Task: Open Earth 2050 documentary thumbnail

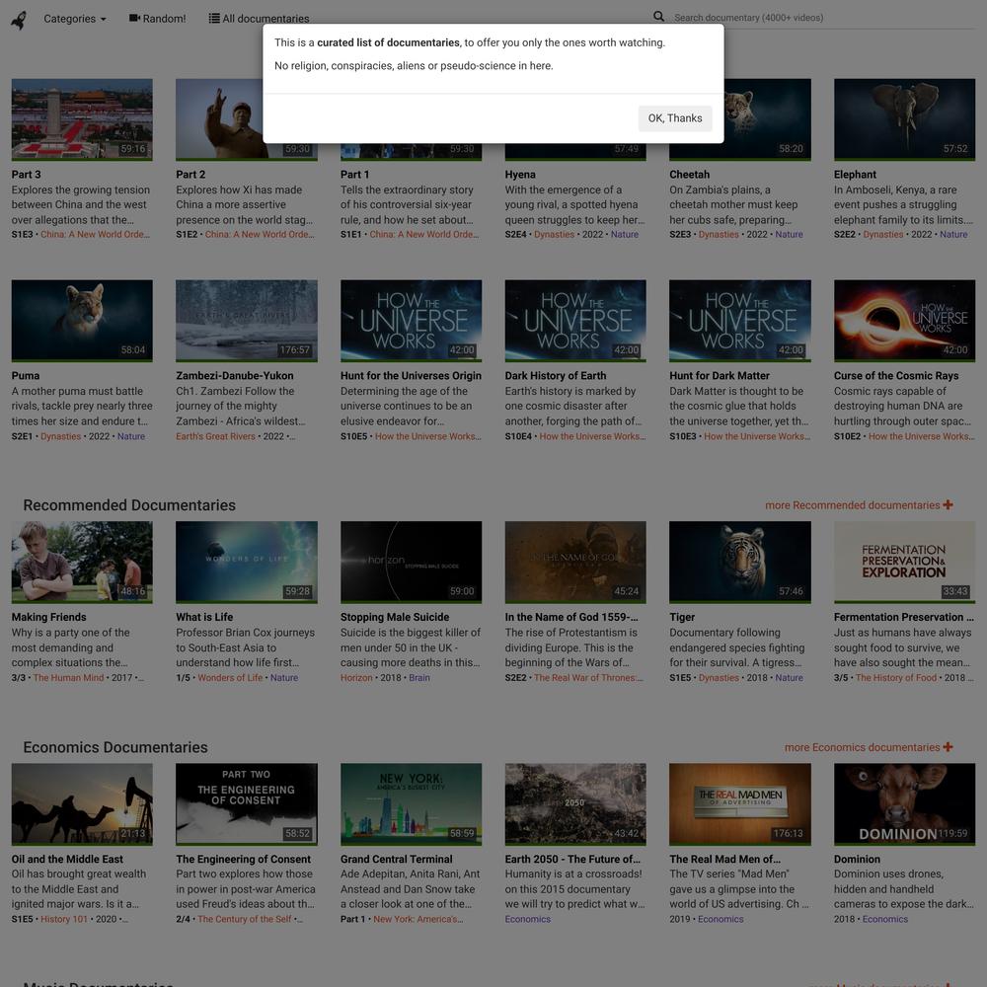Action: (575, 803)
